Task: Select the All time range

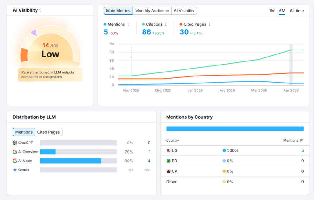Action: click(x=296, y=10)
